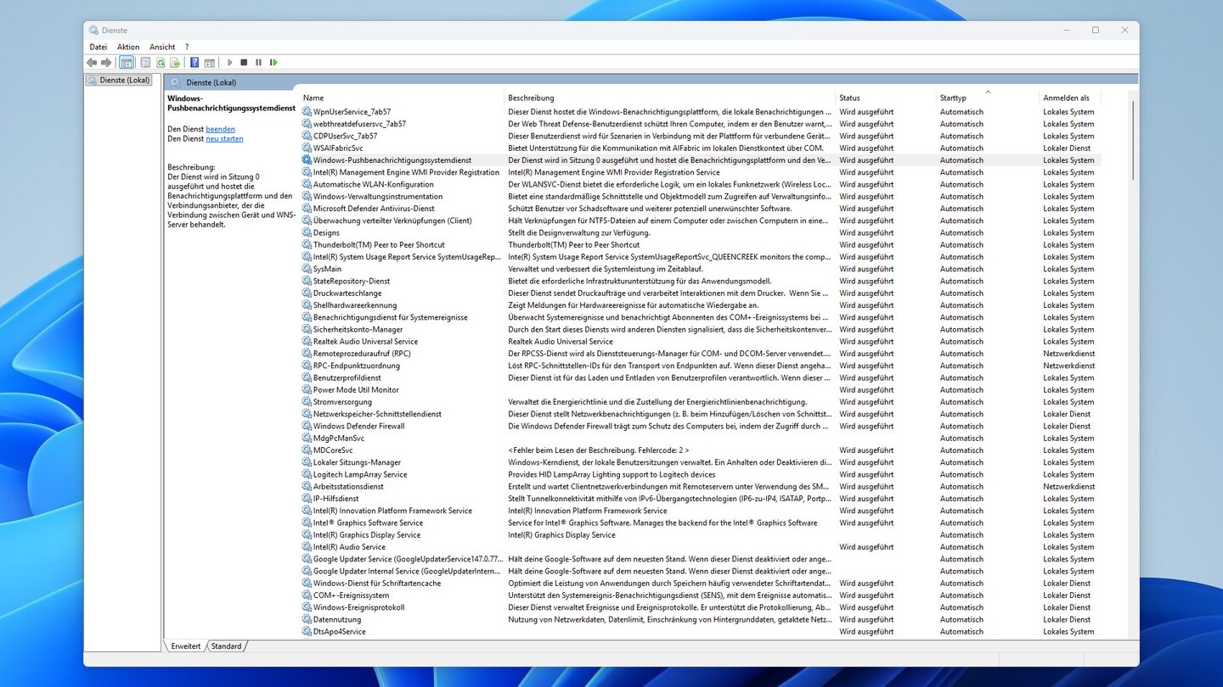Click the 'beenden' link to stop service

point(220,129)
